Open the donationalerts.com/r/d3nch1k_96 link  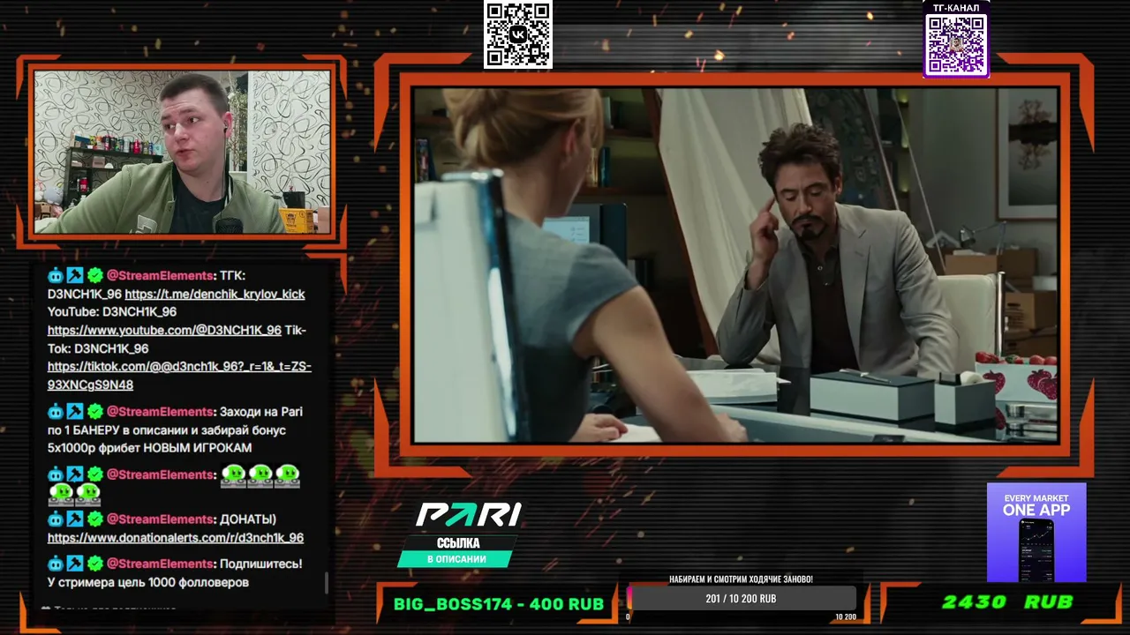pyautogui.click(x=176, y=538)
